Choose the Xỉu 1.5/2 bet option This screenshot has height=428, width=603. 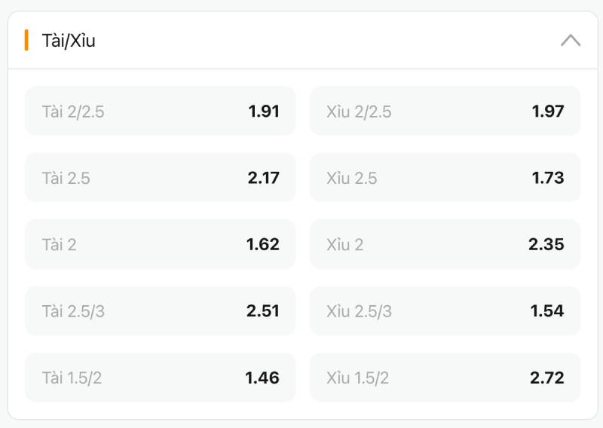pos(445,377)
